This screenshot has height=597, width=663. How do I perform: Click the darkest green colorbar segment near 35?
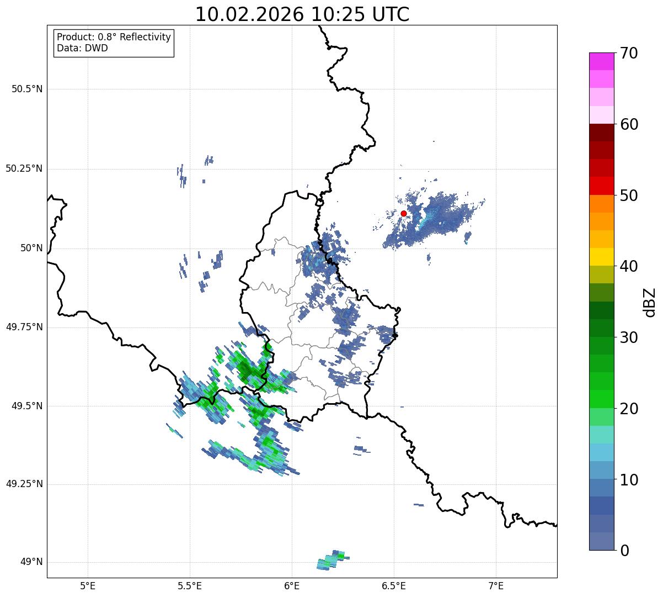tap(601, 310)
